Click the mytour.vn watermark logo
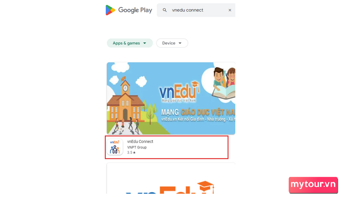 pos(313,185)
